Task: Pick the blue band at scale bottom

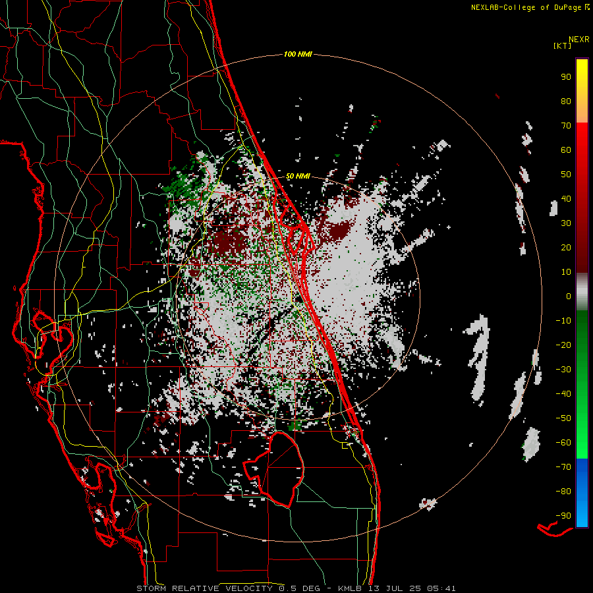Action: [582, 493]
